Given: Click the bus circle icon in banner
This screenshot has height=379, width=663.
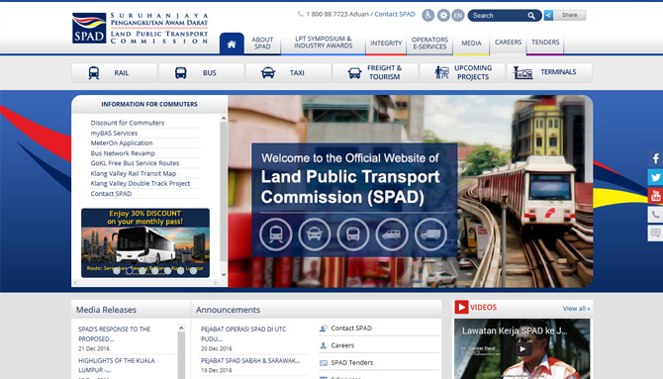Looking at the screenshot, I should [353, 234].
